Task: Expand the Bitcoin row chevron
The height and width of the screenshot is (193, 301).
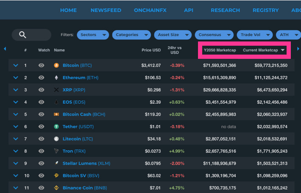Action: [16, 65]
